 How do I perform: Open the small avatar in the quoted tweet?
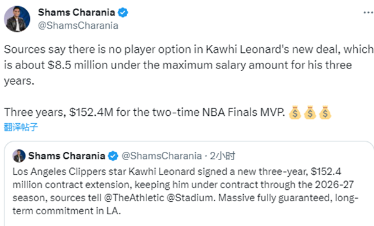pyautogui.click(x=19, y=156)
